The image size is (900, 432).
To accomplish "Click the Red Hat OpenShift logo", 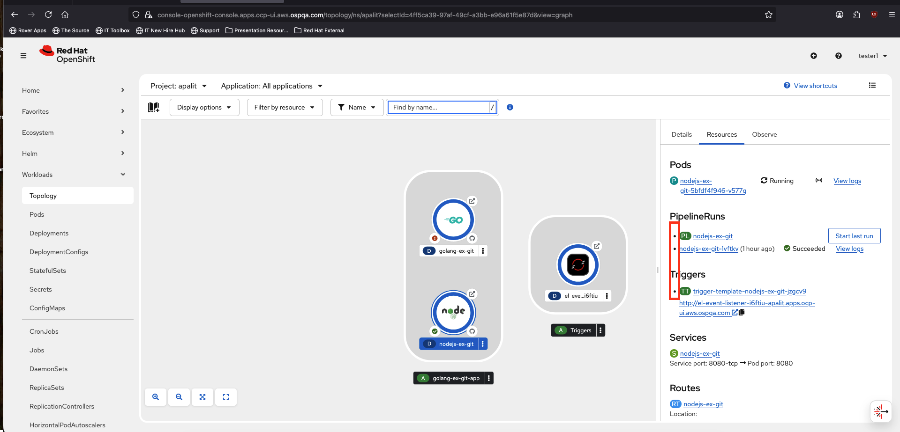I will click(x=67, y=55).
